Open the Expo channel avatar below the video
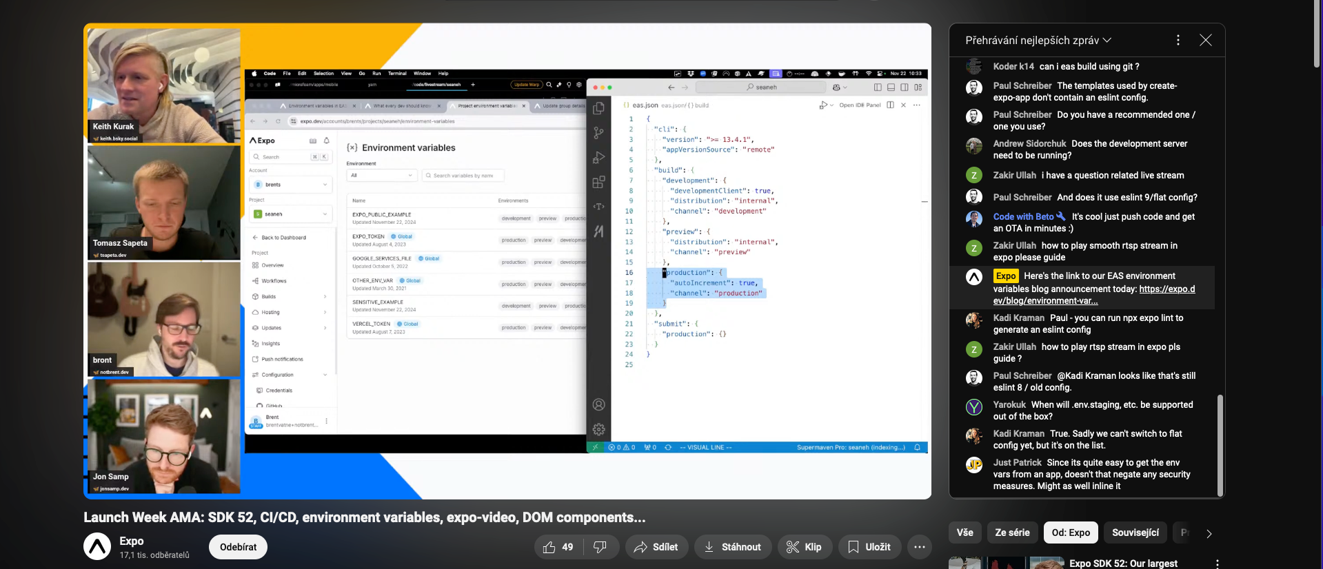 tap(97, 547)
